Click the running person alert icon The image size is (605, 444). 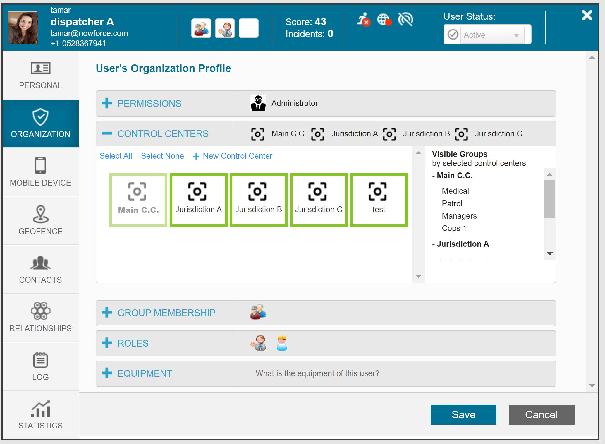click(x=364, y=20)
